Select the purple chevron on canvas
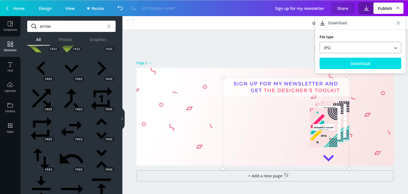 tap(328, 158)
